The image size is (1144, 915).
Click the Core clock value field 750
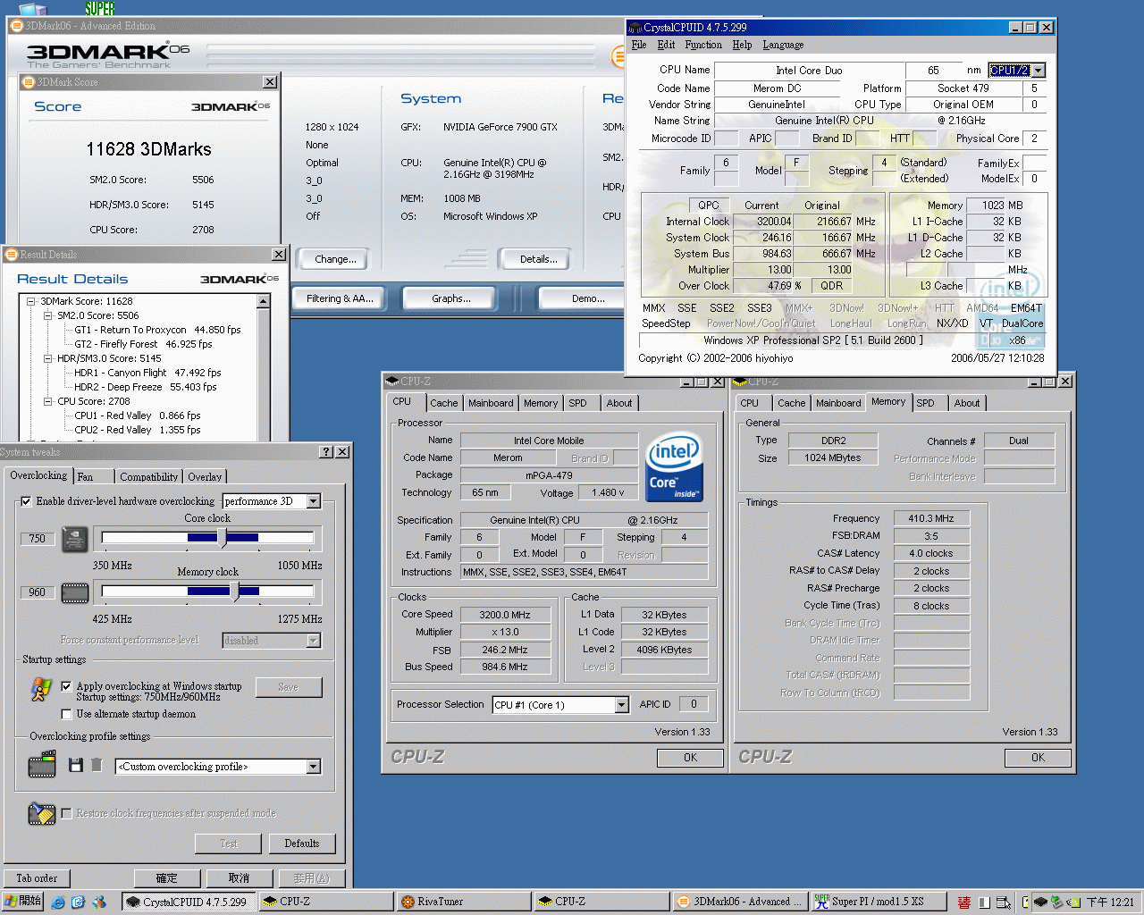pyautogui.click(x=37, y=539)
